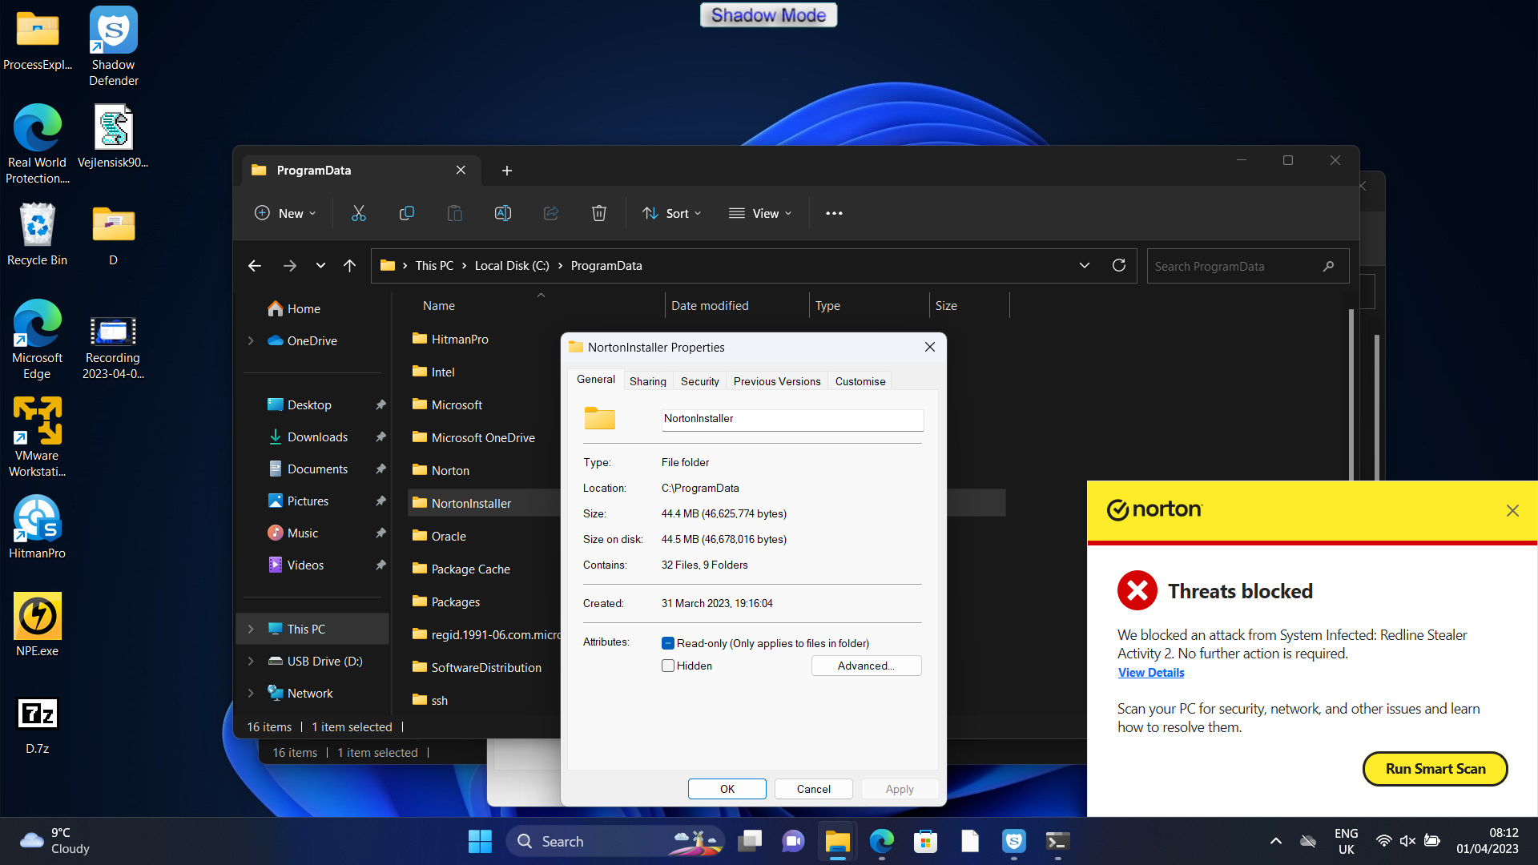The width and height of the screenshot is (1538, 865).
Task: Switch to the Security tab
Action: (699, 381)
